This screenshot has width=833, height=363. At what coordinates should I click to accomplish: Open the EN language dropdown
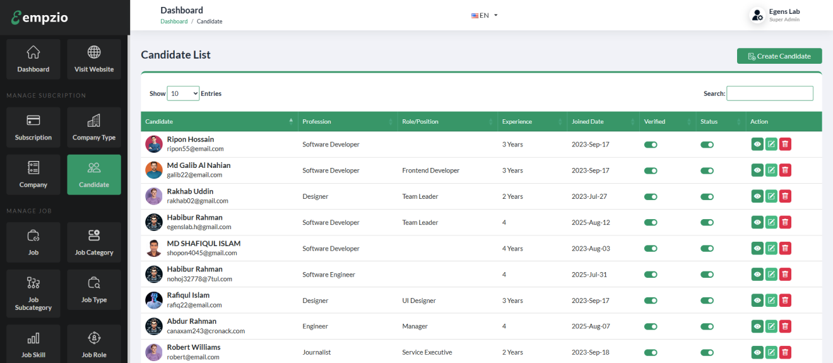485,15
